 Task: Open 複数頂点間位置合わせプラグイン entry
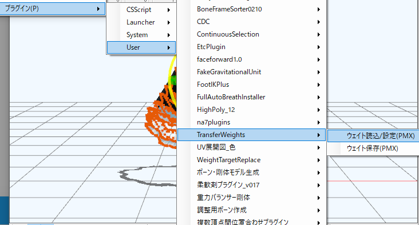tap(251, 221)
